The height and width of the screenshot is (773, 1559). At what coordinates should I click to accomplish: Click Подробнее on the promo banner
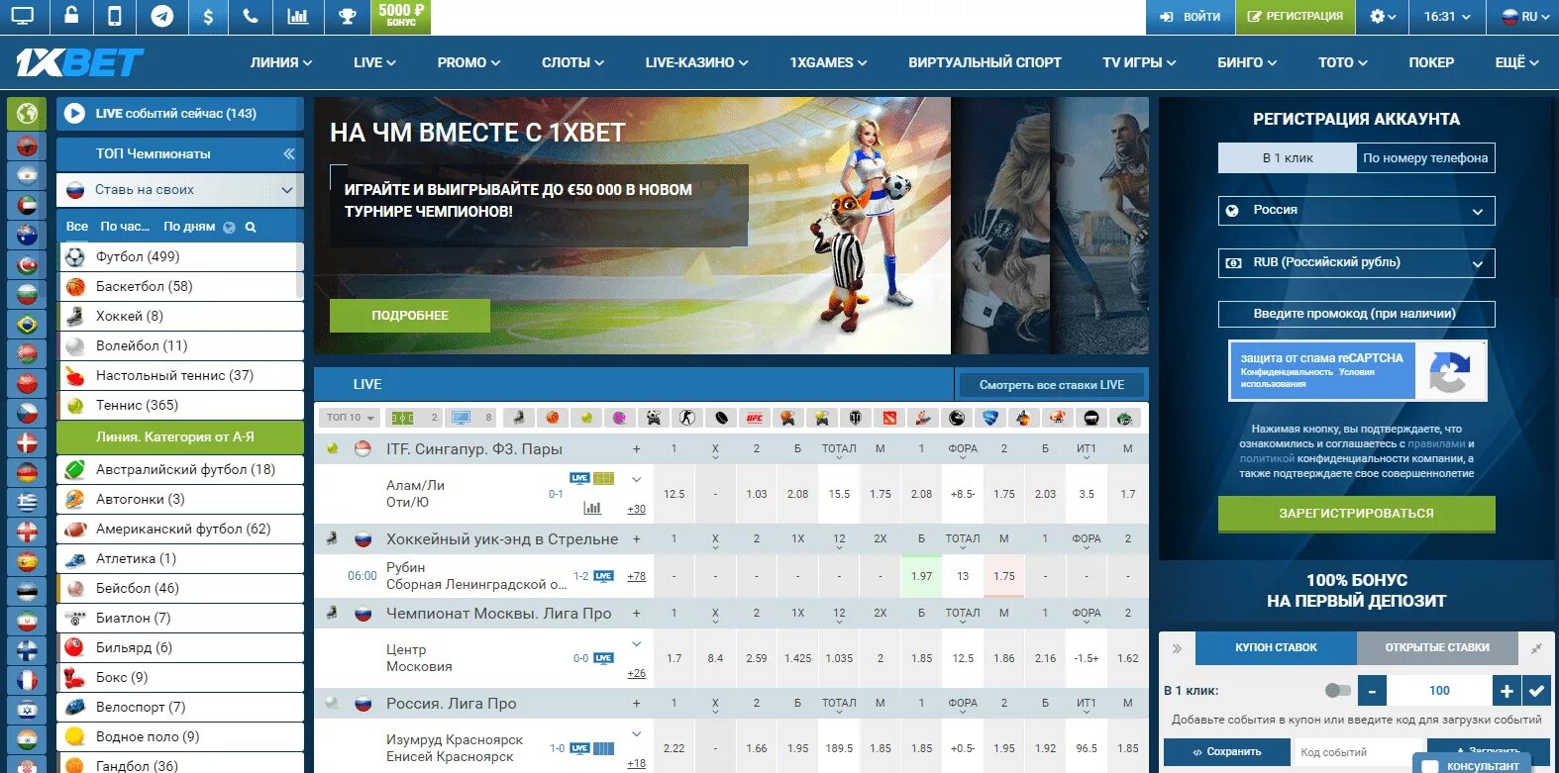[x=410, y=316]
